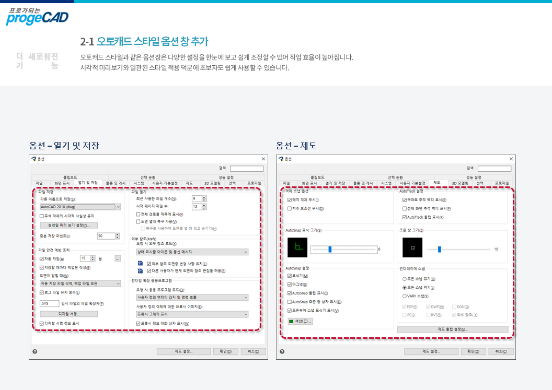Click the AutoSnap marker preview image
Viewport: 552px width, 390px height.
point(297,247)
